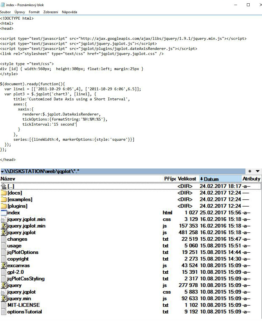Select the file name jqPlotOptions
The height and width of the screenshot is (321, 262).
pyautogui.click(x=23, y=252)
